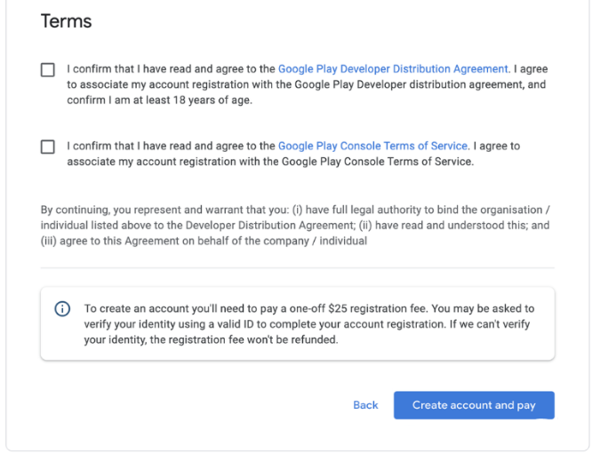Open the Google Play Developer Distribution Agreement link
This screenshot has height=454, width=592.
click(x=393, y=68)
